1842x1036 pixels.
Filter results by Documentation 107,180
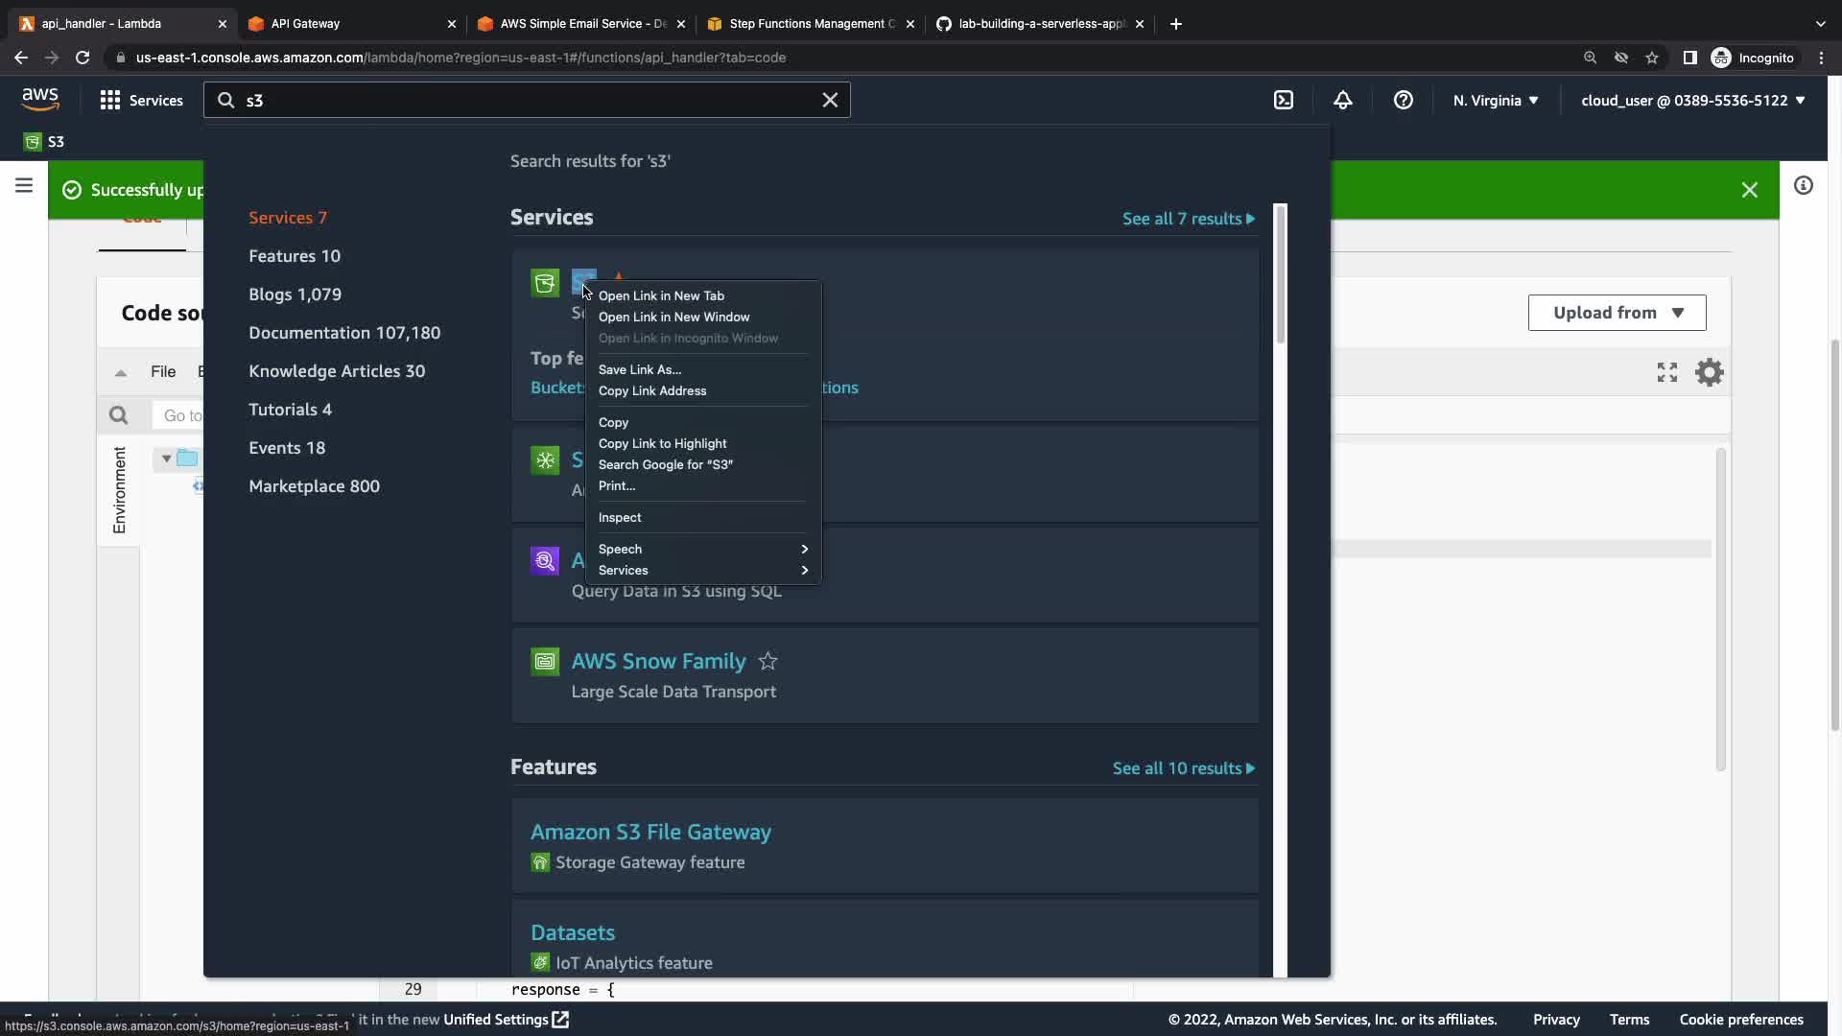344,333
